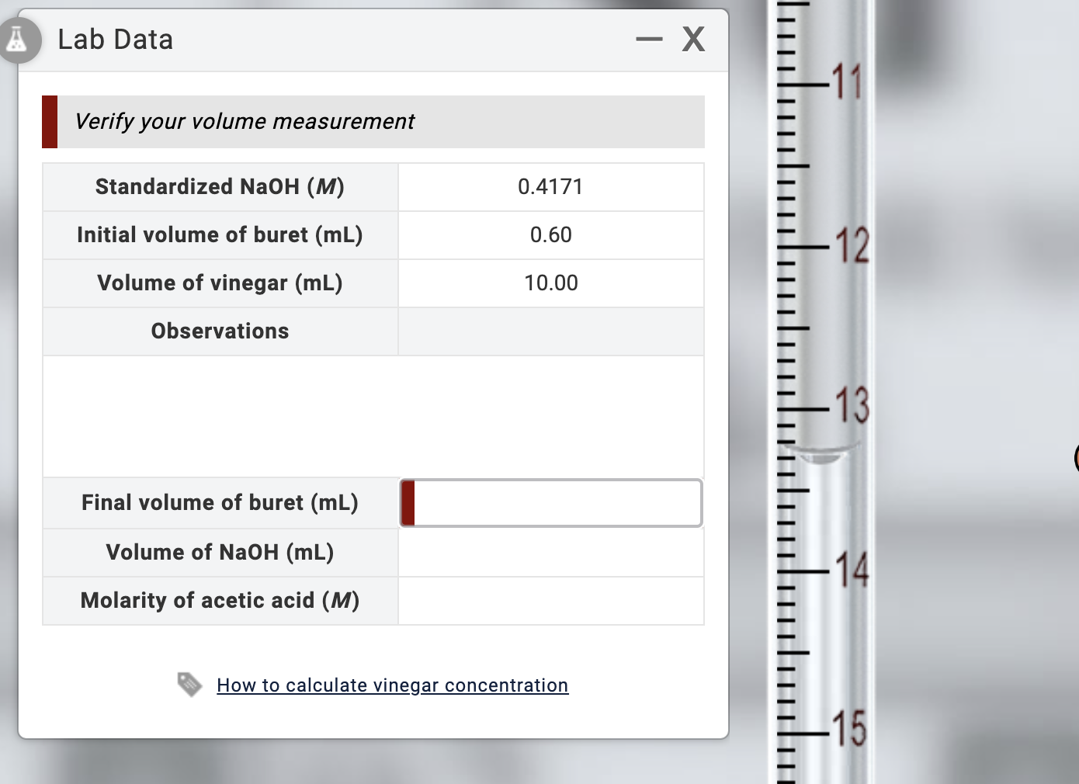
Task: Select the Initial volume value 0.60
Action: point(550,234)
